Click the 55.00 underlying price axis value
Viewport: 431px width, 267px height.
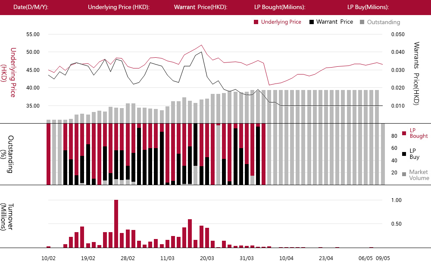click(x=33, y=34)
